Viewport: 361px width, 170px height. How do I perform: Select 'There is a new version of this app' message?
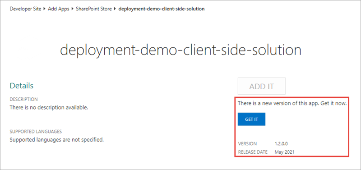(292, 103)
